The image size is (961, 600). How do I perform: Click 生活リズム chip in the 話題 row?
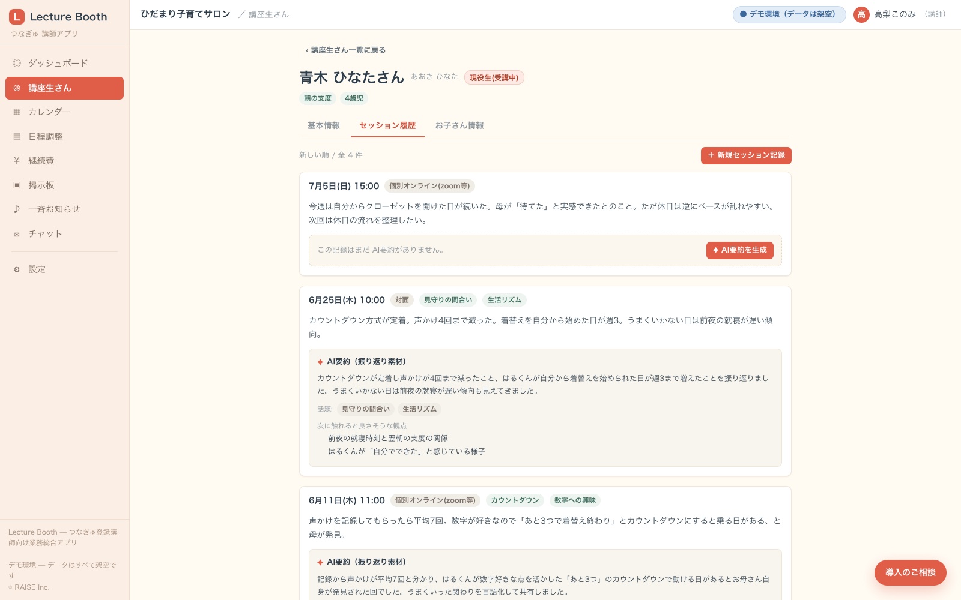click(x=419, y=409)
